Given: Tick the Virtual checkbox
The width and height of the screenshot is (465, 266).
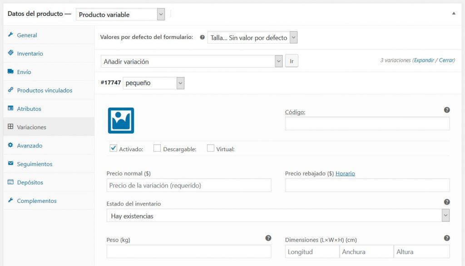Looking at the screenshot, I should click(211, 148).
